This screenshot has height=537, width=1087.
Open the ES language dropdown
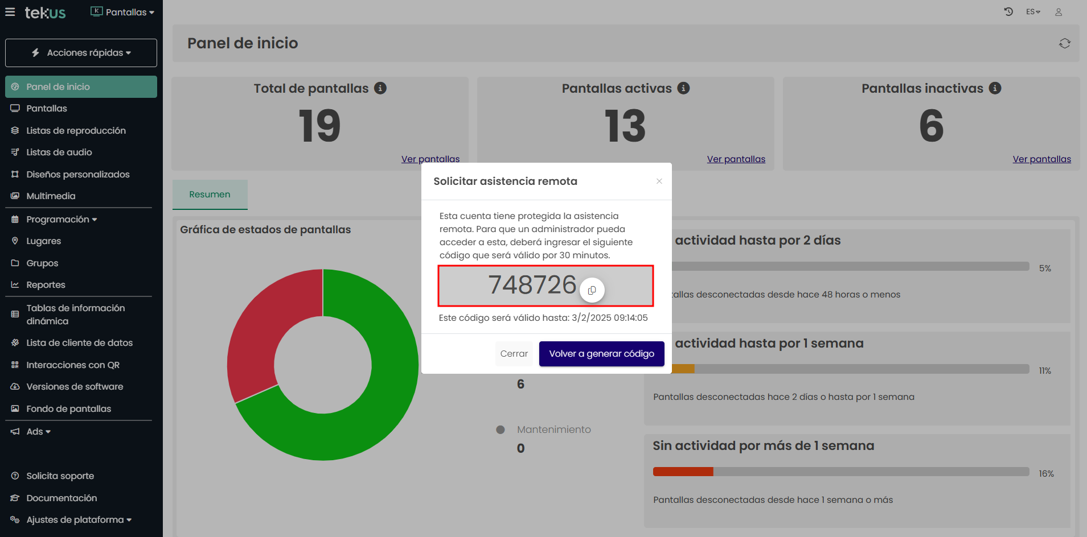click(x=1033, y=12)
